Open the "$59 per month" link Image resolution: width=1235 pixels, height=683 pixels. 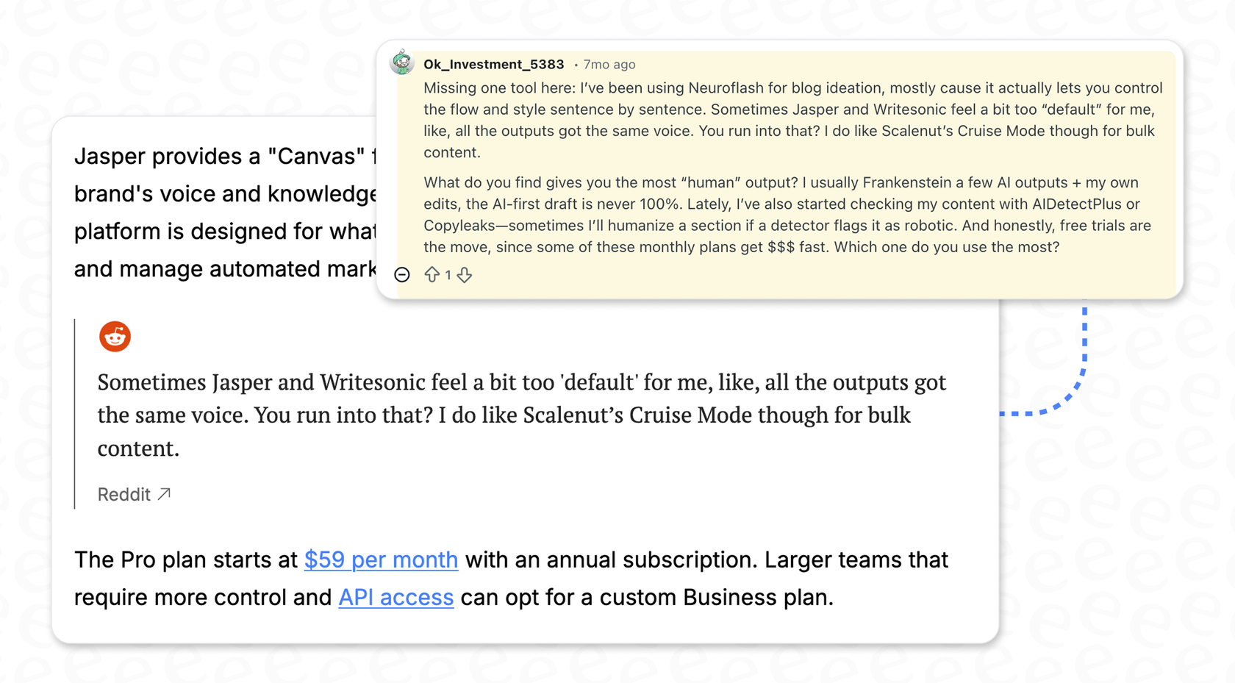tap(381, 560)
